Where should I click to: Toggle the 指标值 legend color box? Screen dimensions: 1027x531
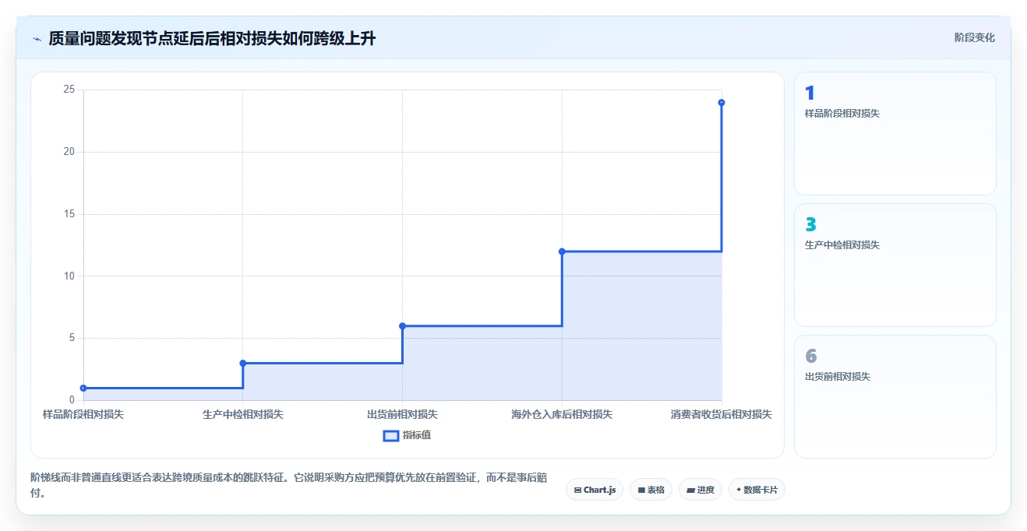click(391, 435)
